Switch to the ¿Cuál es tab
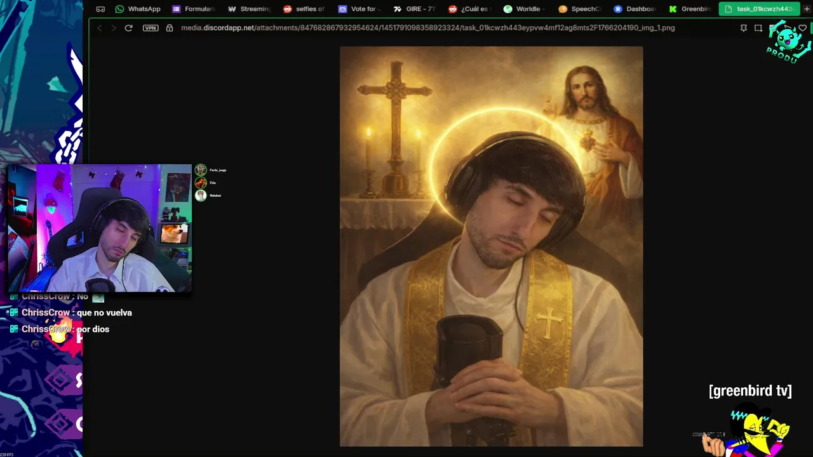 (x=469, y=9)
